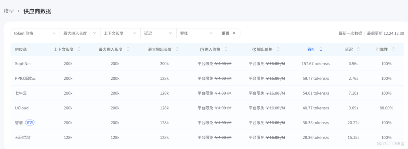Viewport: 408px width, 149px height.
Task: Select 七牛云 supplier name
Action: [21, 93]
